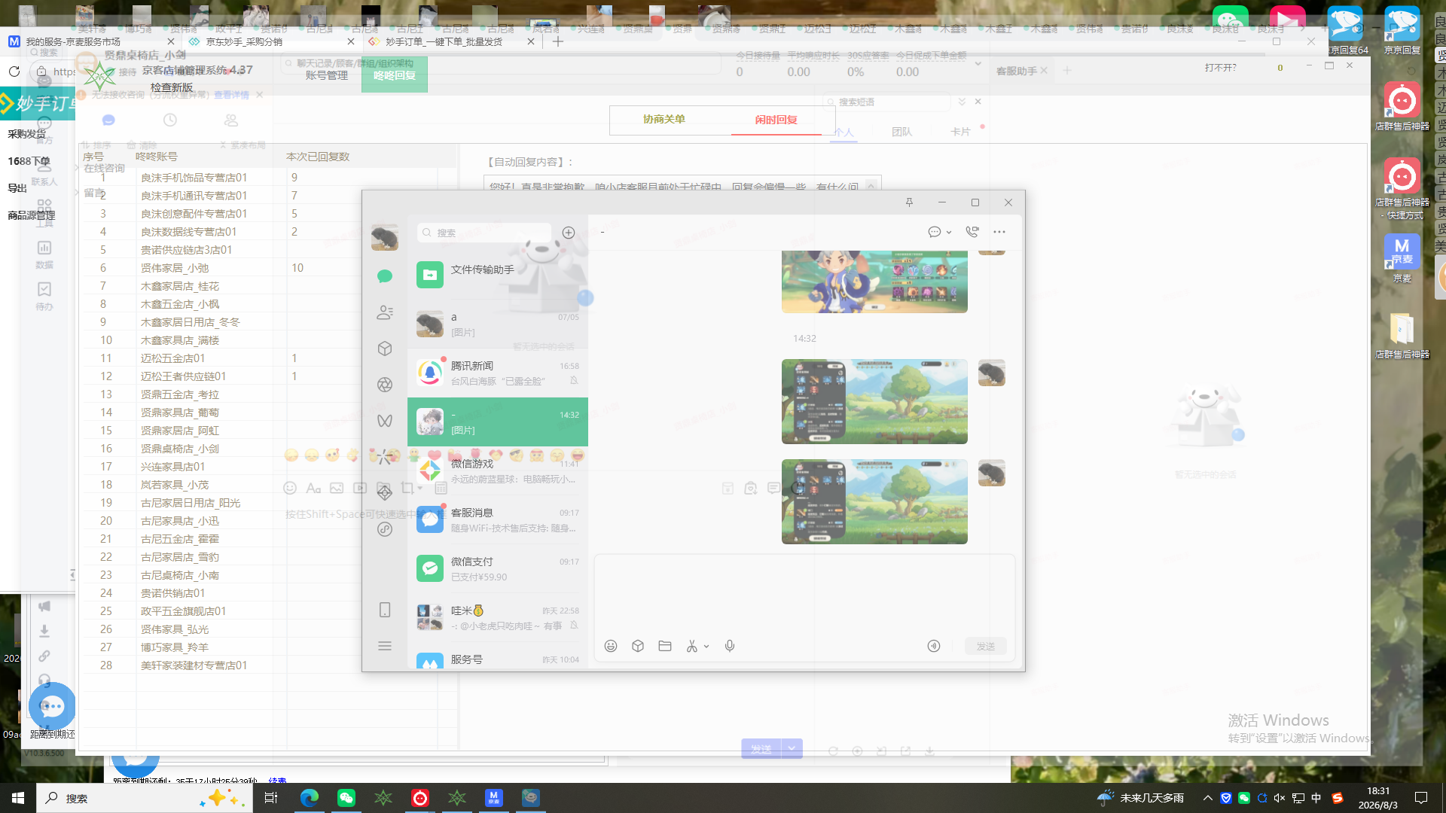The width and height of the screenshot is (1446, 813).
Task: Open 商品源管理 in the left menu
Action: click(x=32, y=215)
